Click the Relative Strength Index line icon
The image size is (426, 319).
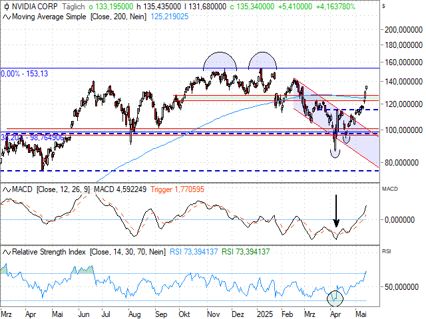point(7,252)
